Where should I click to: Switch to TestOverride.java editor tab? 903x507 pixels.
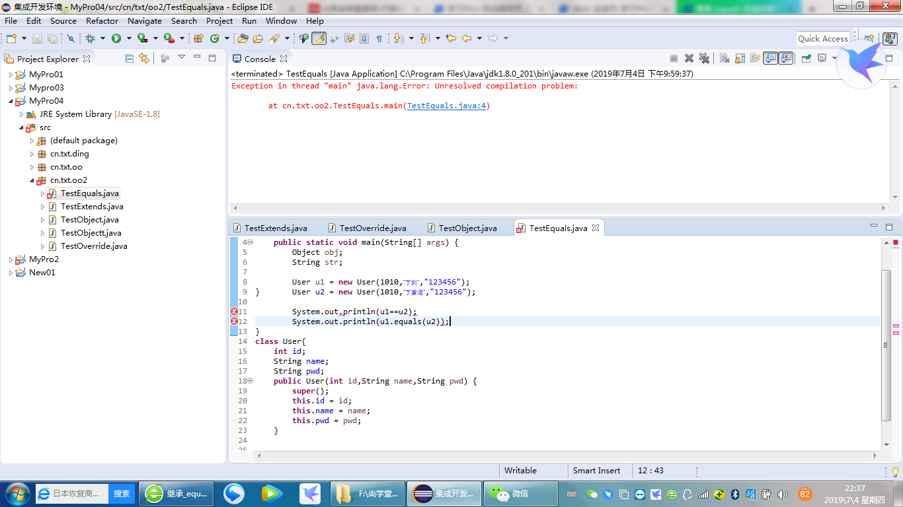[x=367, y=228]
